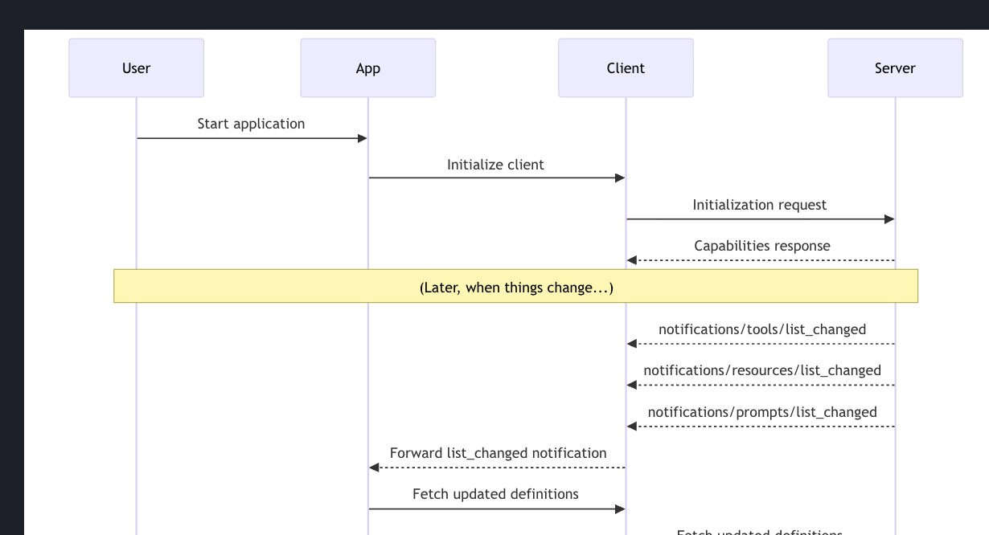Click the User participant box
This screenshot has width=989, height=535.
[136, 68]
